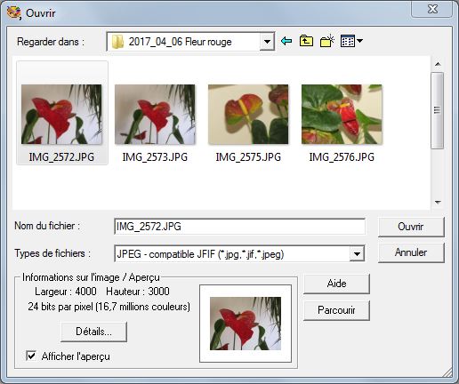The width and height of the screenshot is (459, 384).
Task: Go back using the blue arrow icon
Action: pos(286,41)
